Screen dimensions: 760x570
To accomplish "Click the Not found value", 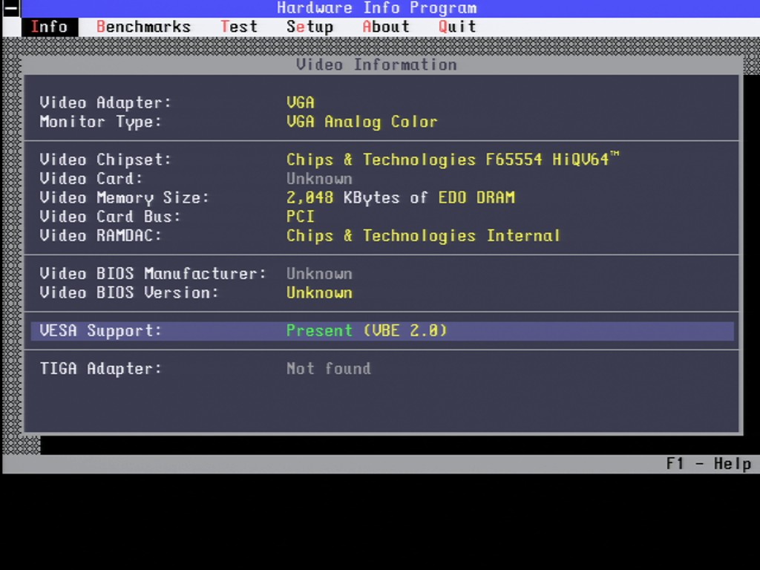I will [329, 369].
